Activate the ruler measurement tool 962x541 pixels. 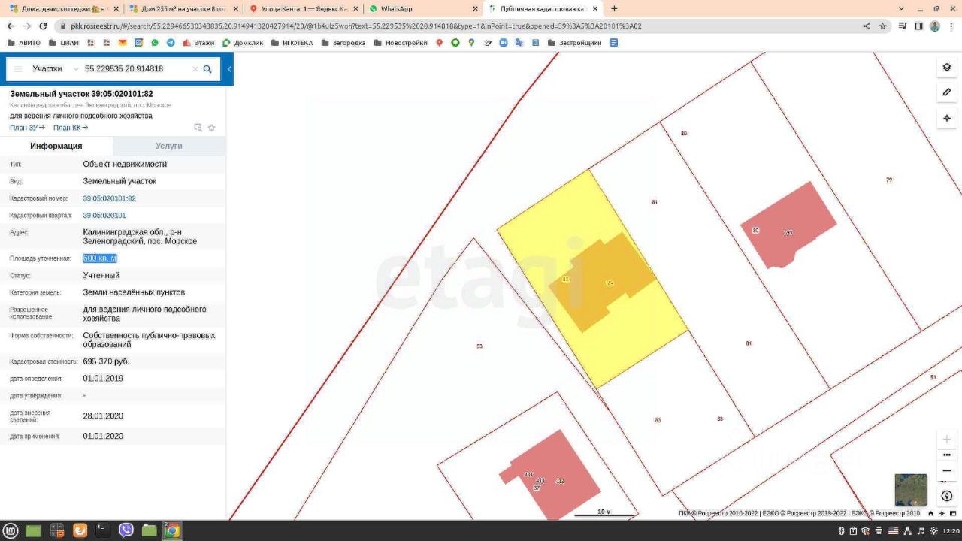click(946, 92)
